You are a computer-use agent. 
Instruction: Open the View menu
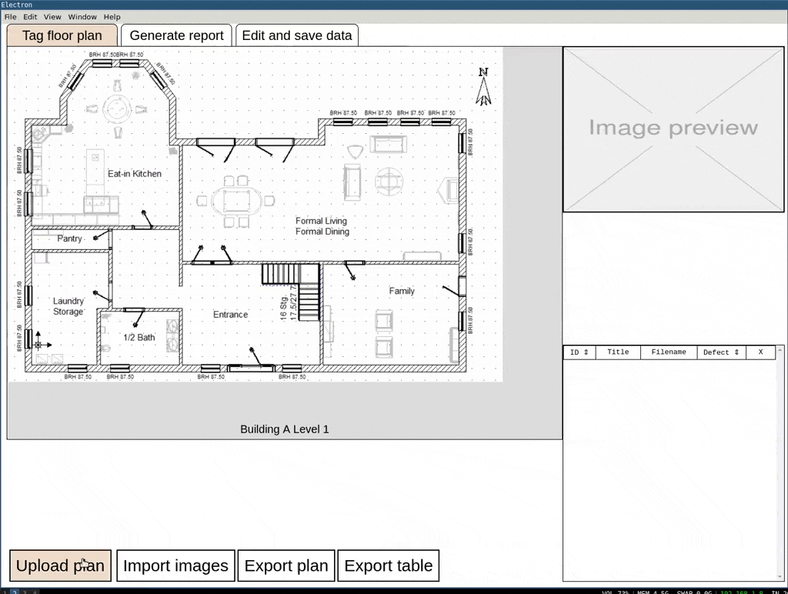(x=52, y=17)
